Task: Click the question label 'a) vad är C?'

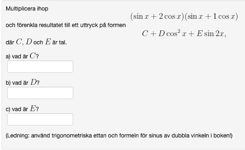Action: [x=22, y=56]
